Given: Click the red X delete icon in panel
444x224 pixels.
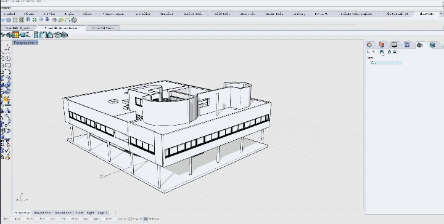Looking at the screenshot, I should (374, 52).
